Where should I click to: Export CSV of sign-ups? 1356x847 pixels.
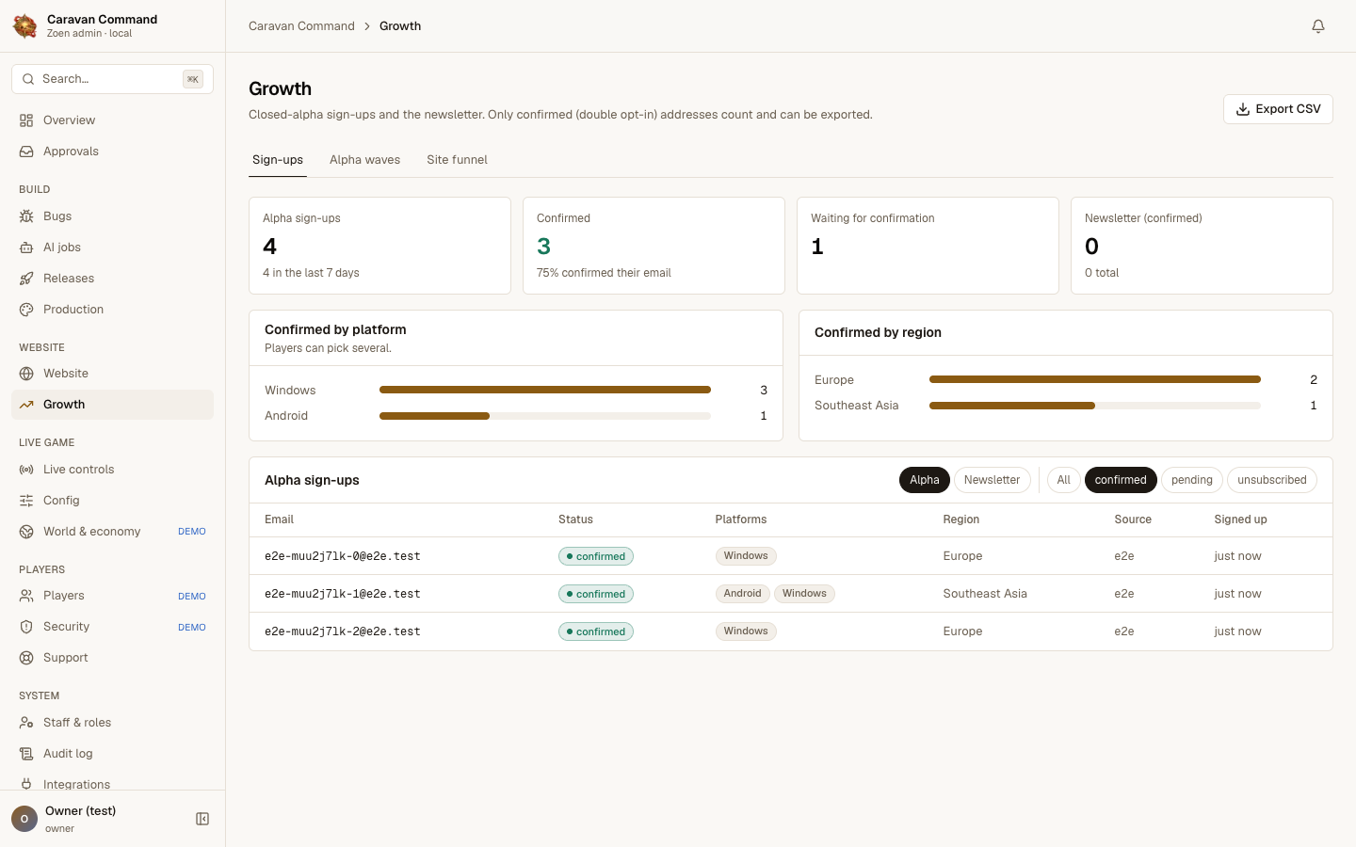tap(1278, 109)
